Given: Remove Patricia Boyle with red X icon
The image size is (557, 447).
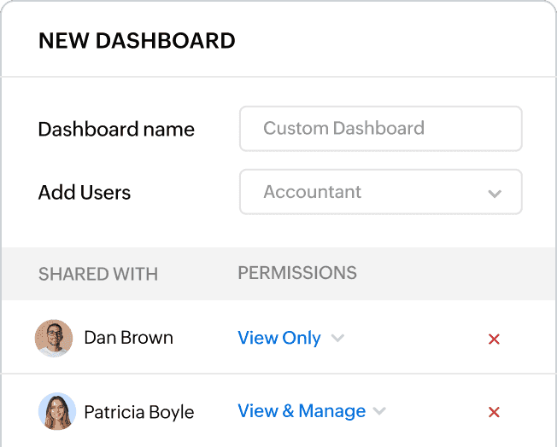Looking at the screenshot, I should (x=493, y=412).
